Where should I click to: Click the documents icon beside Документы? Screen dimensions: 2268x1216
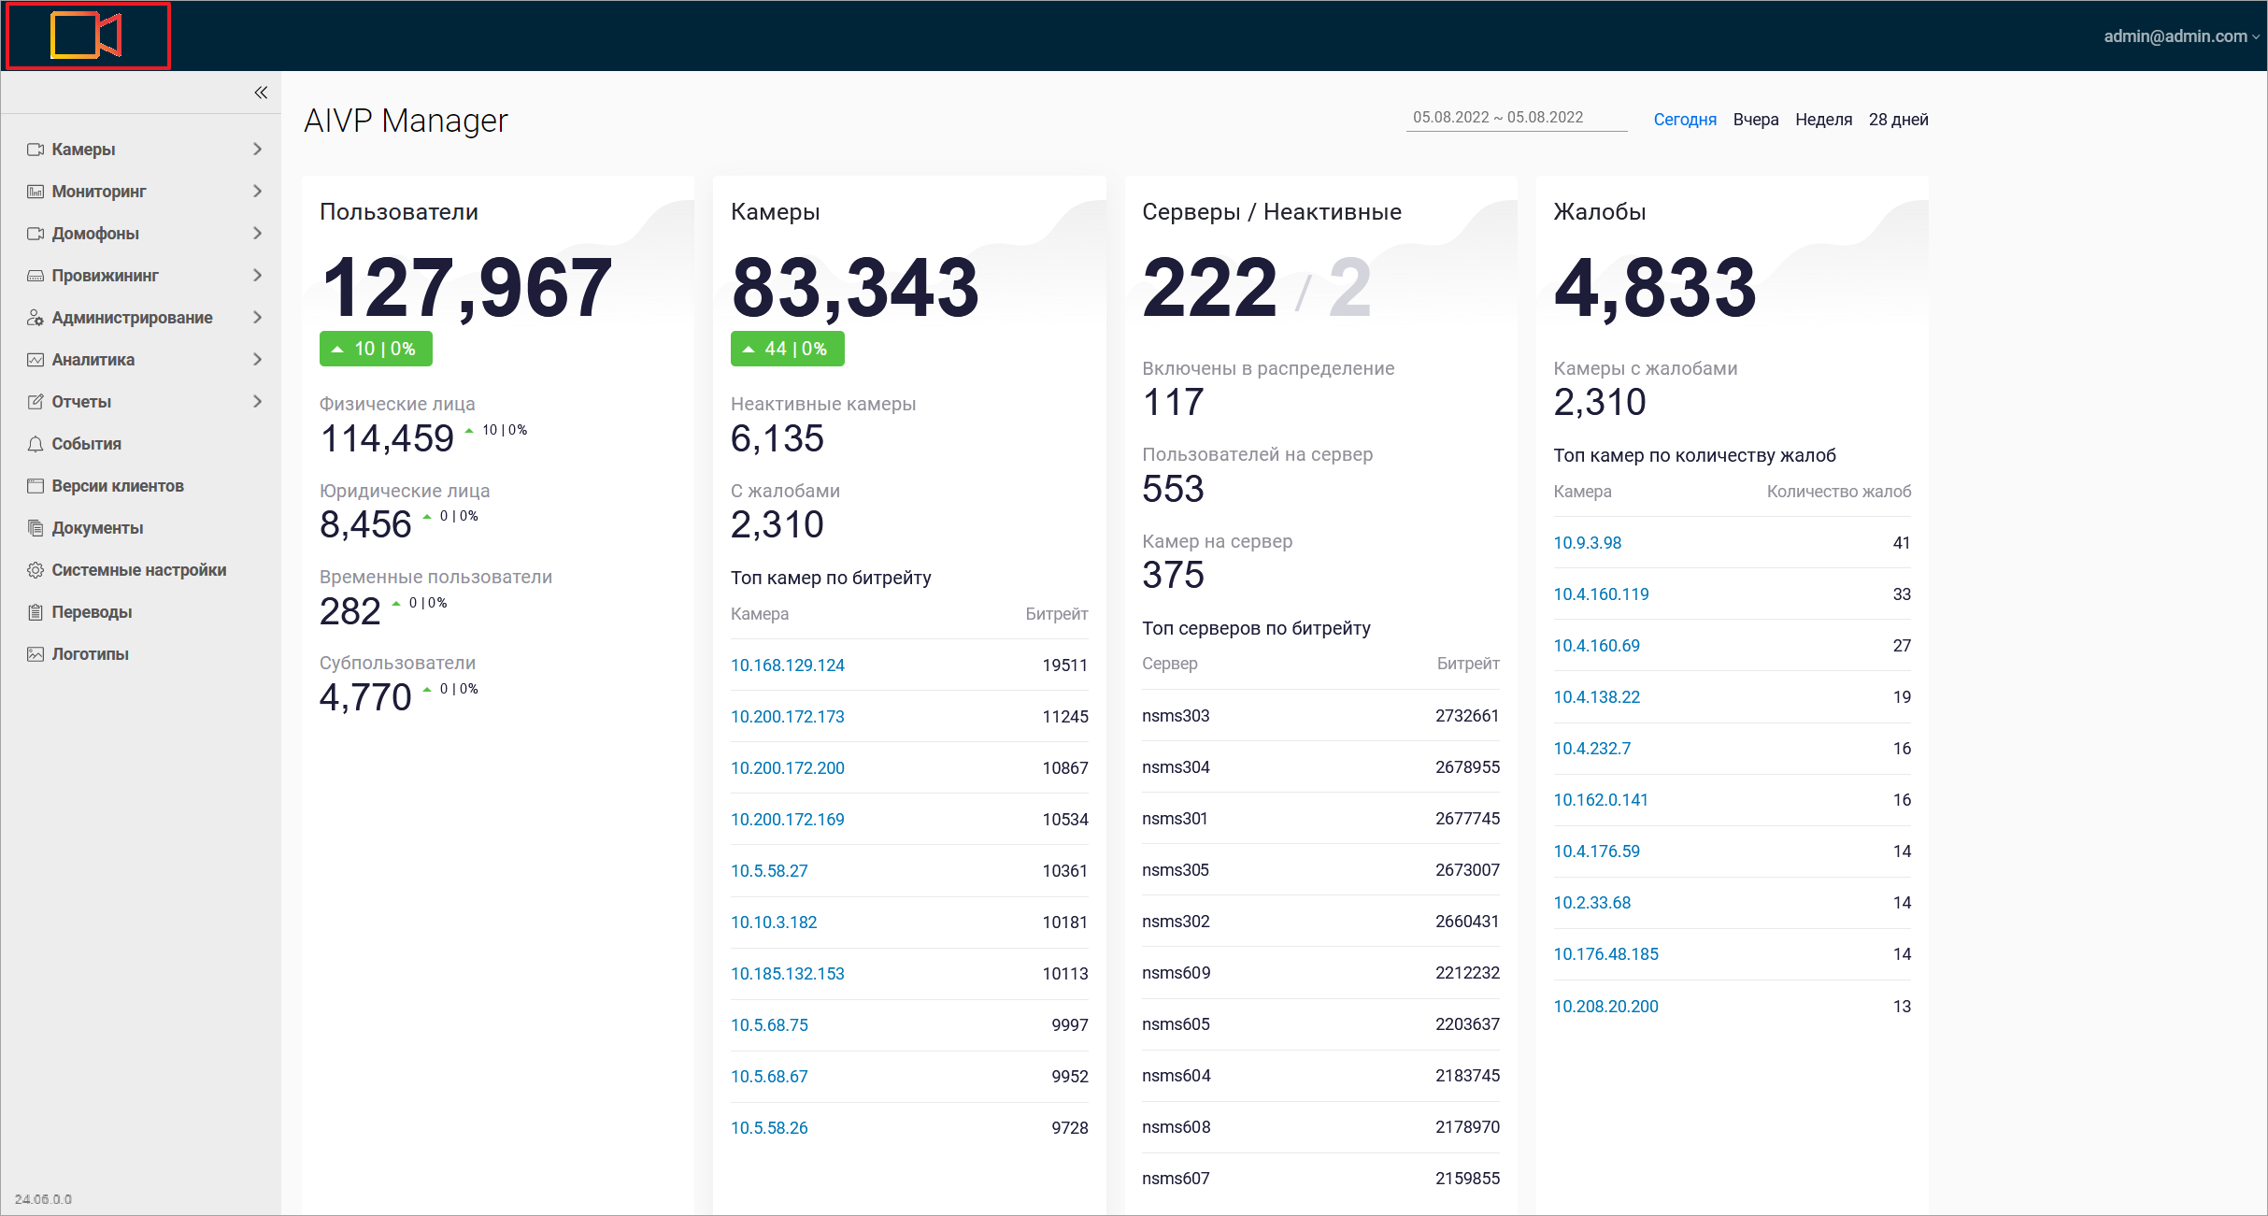tap(36, 528)
